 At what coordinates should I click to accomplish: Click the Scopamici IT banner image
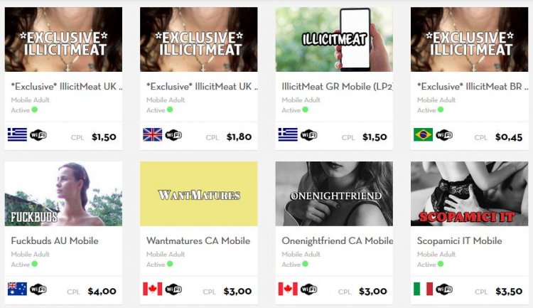tap(470, 193)
